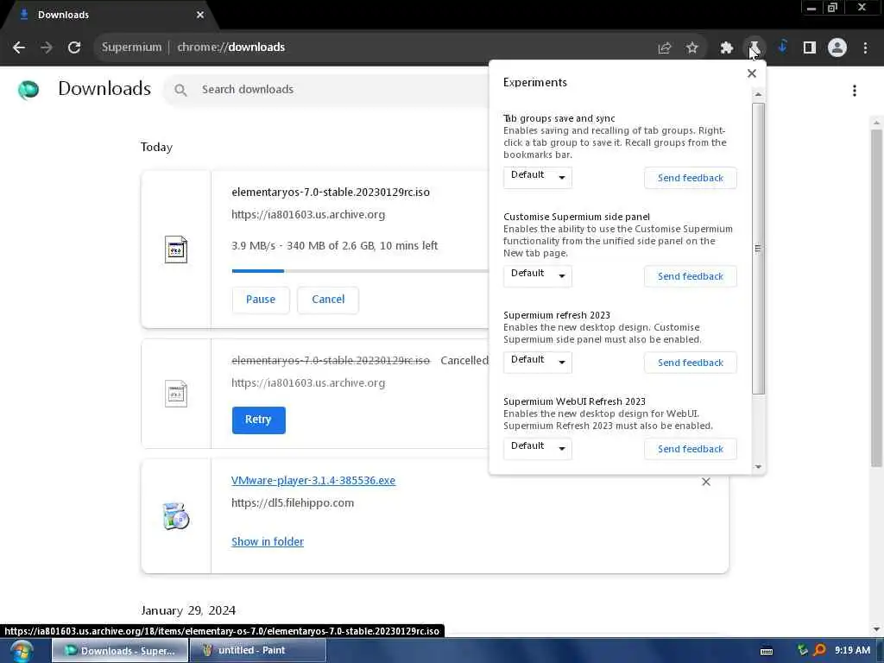The width and height of the screenshot is (884, 663).
Task: Send feedback for Customise Supermium side panel
Action: [x=690, y=276]
